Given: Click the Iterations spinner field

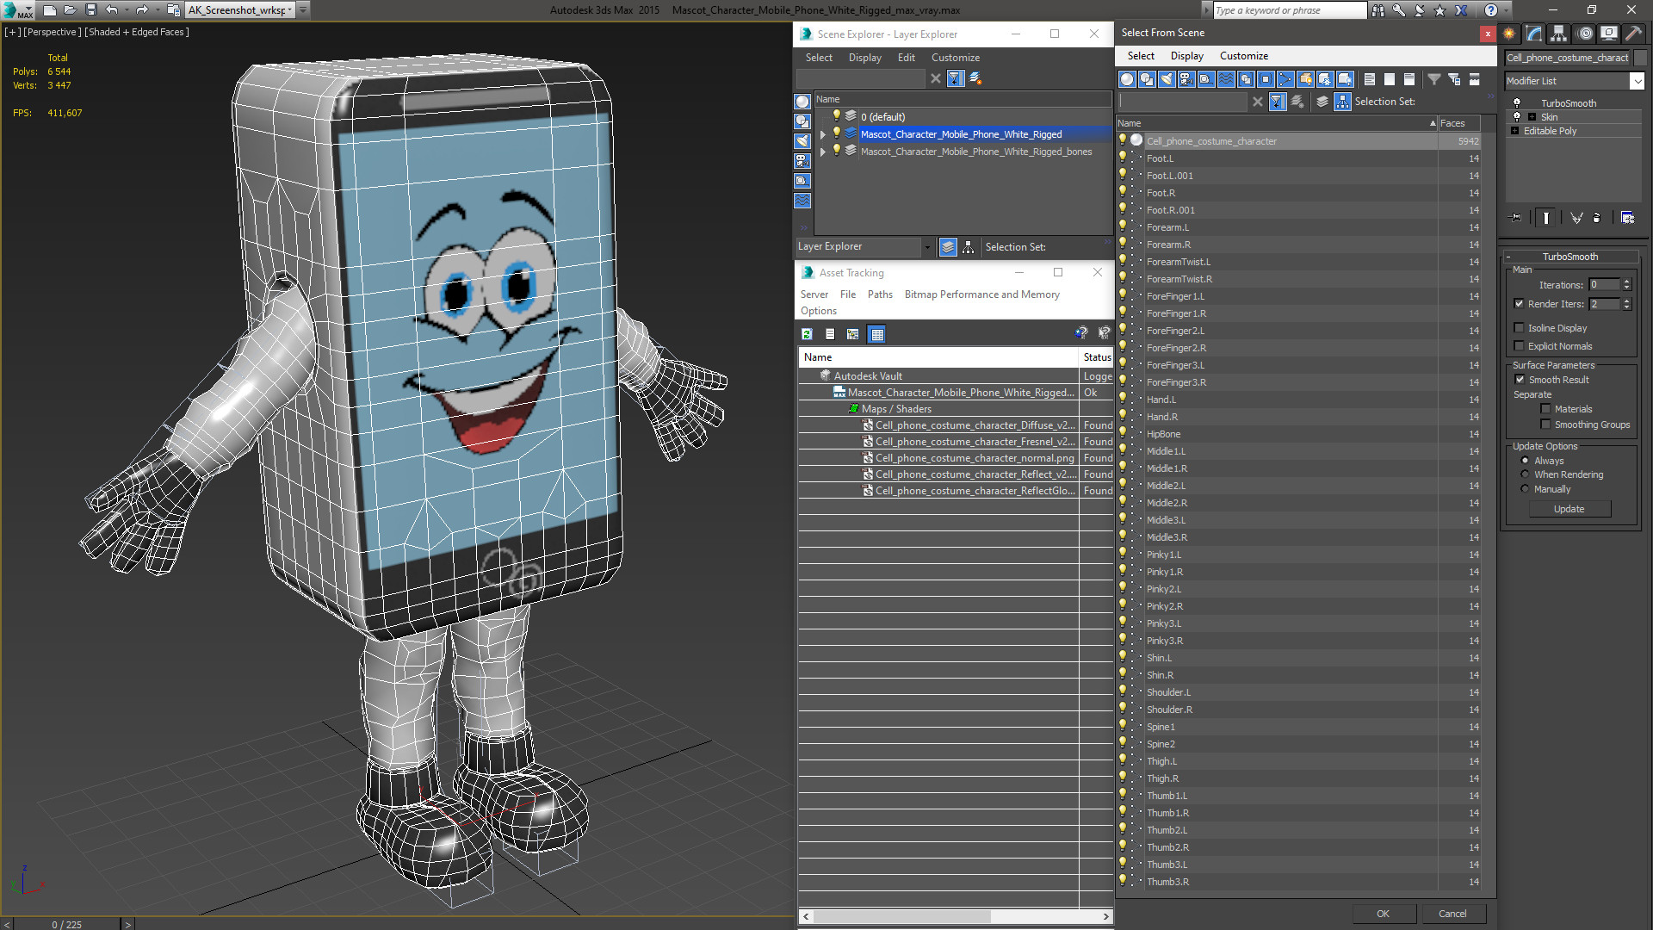Looking at the screenshot, I should [x=1604, y=285].
